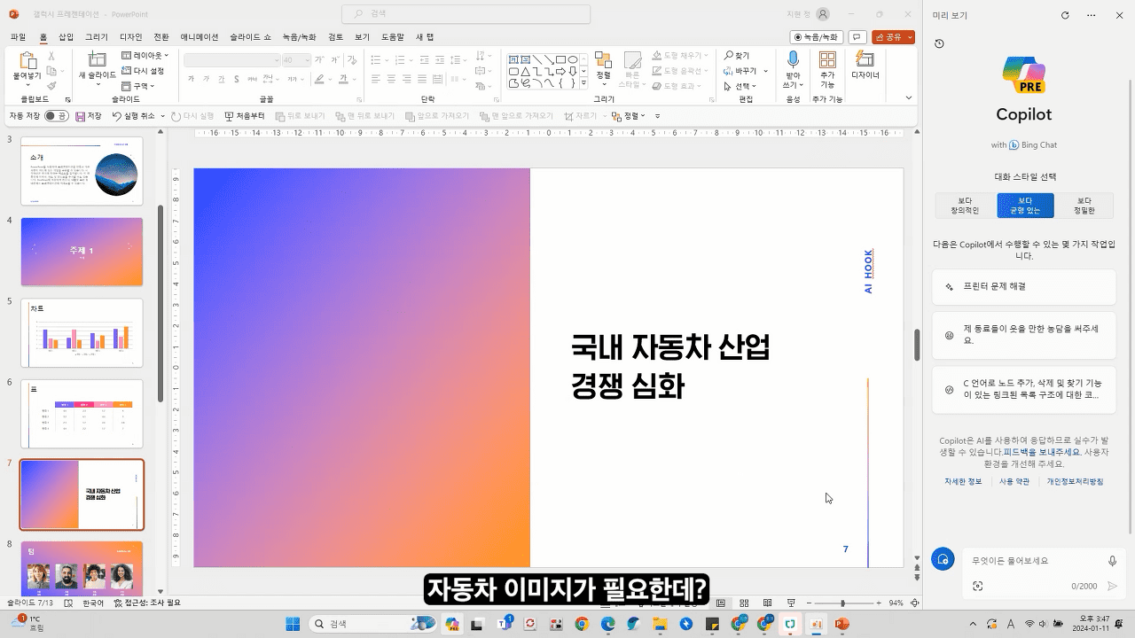This screenshot has height=638, width=1135.
Task: Select the 받아쓰기 (Dictate) microphone icon
Action: click(792, 64)
